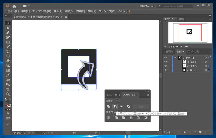Click the Merge pathfinder icon
216x138 pixels.
point(124,118)
